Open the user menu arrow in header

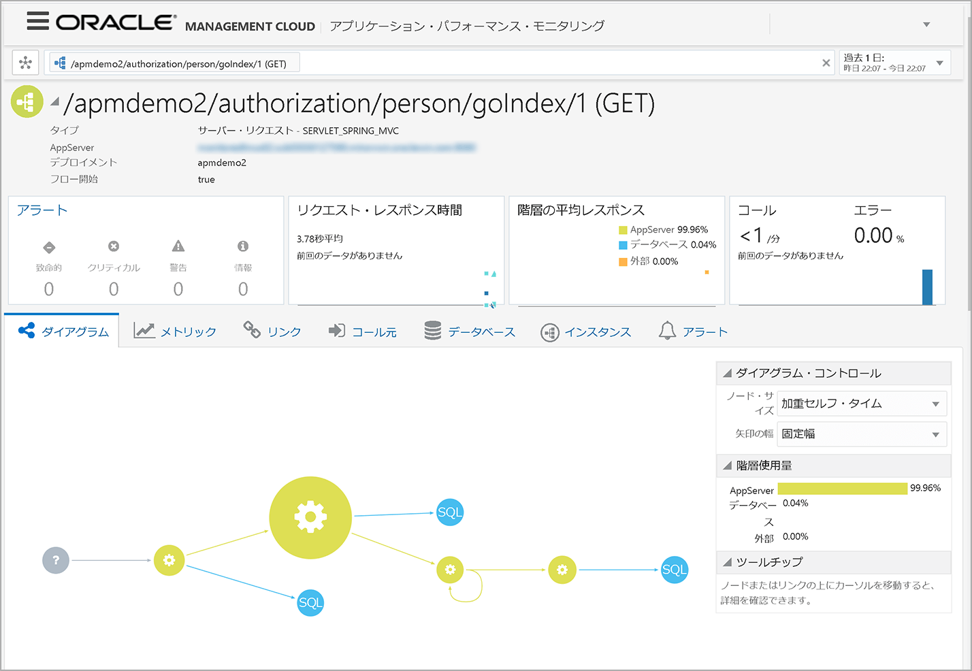[926, 24]
